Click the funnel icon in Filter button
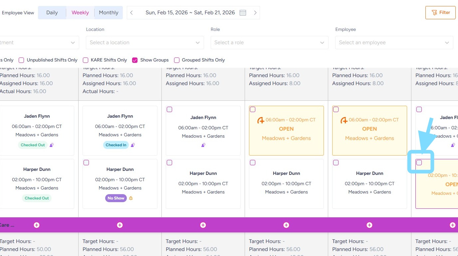Screen dimensions: 458x256 434,13
